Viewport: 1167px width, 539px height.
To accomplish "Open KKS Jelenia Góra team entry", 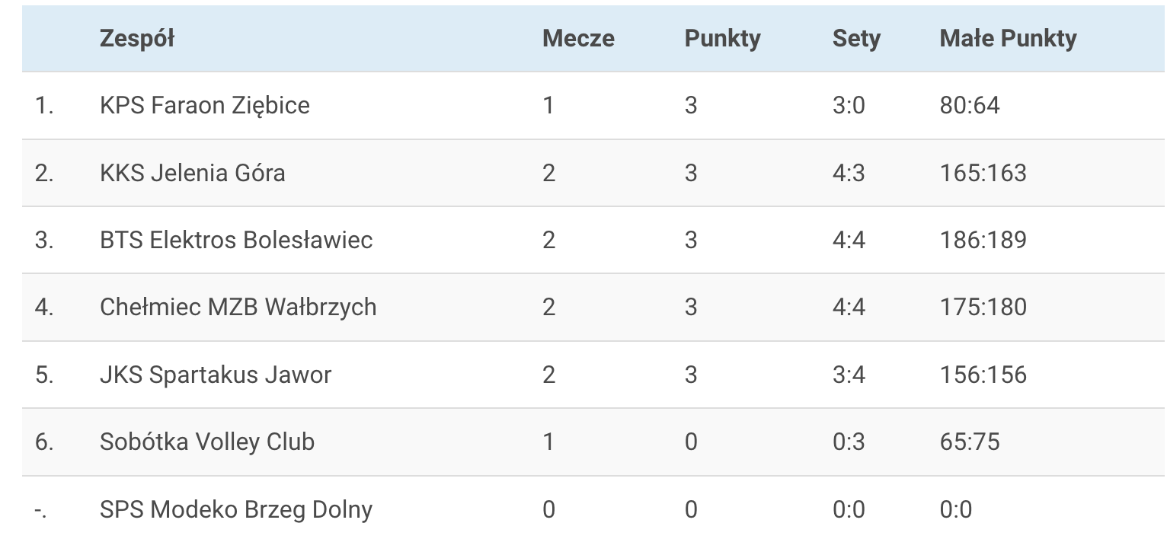I will [193, 173].
